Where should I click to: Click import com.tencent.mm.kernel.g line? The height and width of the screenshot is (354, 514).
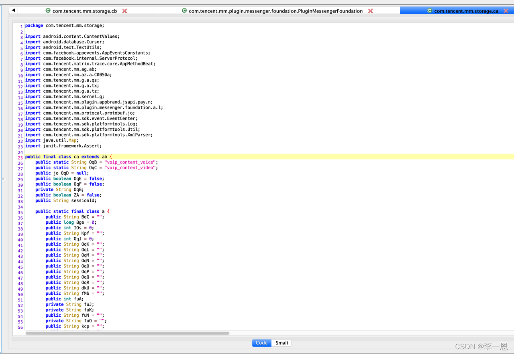pyautogui.click(x=65, y=97)
